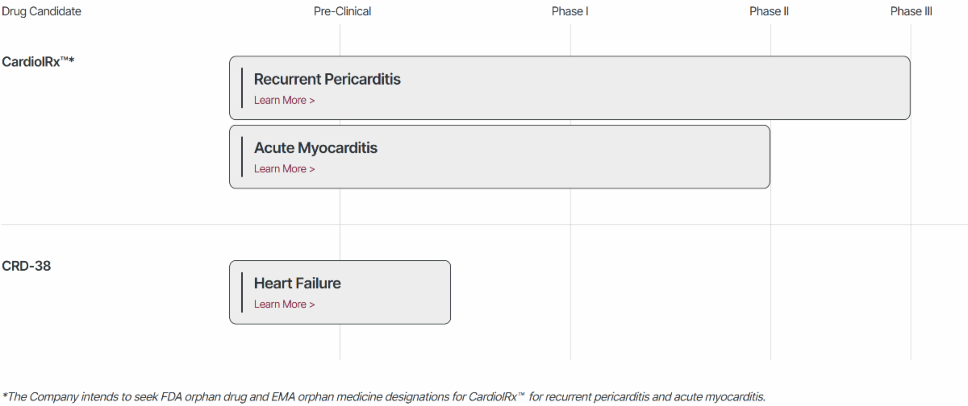Click the CRD-38 drug candidate label
The width and height of the screenshot is (968, 406).
point(27,266)
